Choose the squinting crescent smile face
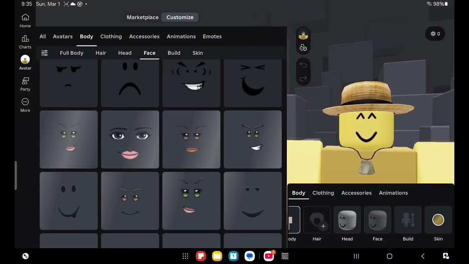The height and width of the screenshot is (264, 469). tap(253, 84)
